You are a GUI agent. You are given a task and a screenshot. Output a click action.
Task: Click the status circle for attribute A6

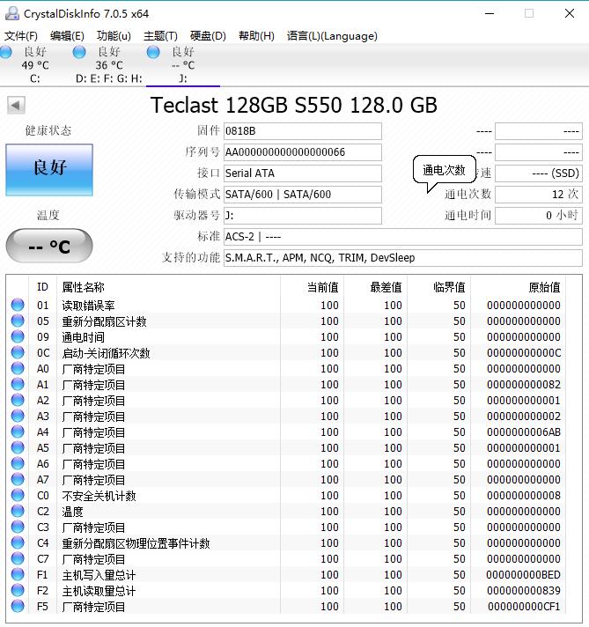(18, 463)
